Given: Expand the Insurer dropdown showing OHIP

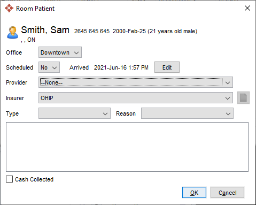Looking at the screenshot, I should (x=136, y=97).
